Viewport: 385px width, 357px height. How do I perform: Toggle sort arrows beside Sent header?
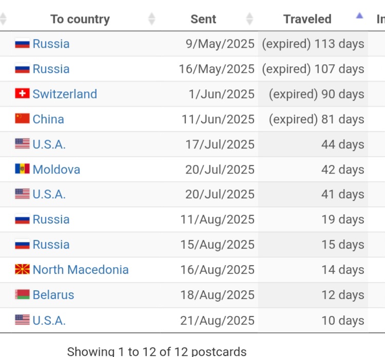(249, 18)
